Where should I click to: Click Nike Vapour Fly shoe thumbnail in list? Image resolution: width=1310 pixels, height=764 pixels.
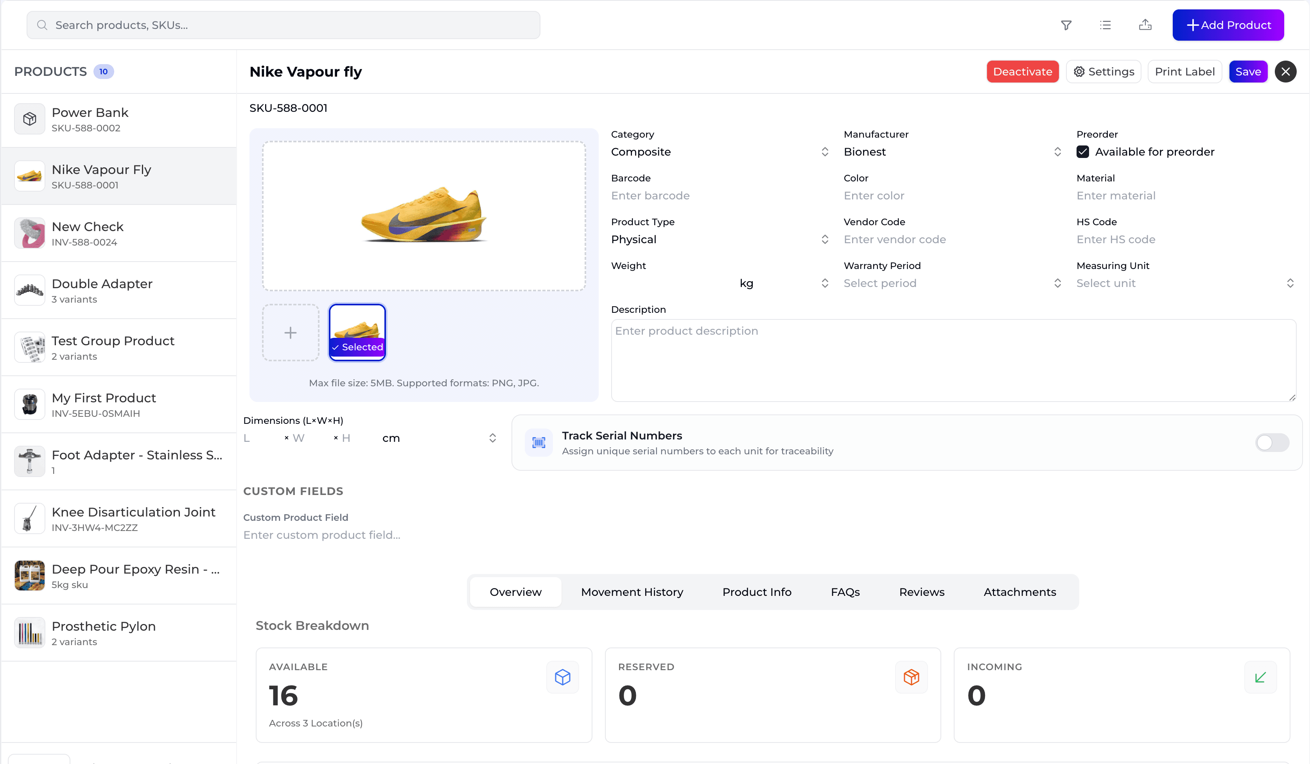(30, 176)
